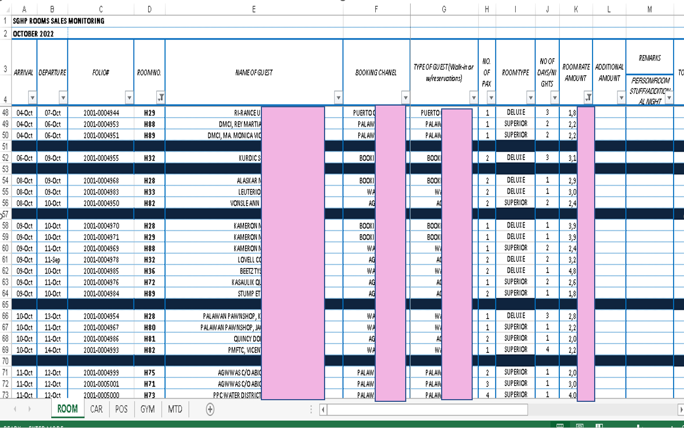Click room number cell H36
The height and width of the screenshot is (428, 684).
coord(149,271)
